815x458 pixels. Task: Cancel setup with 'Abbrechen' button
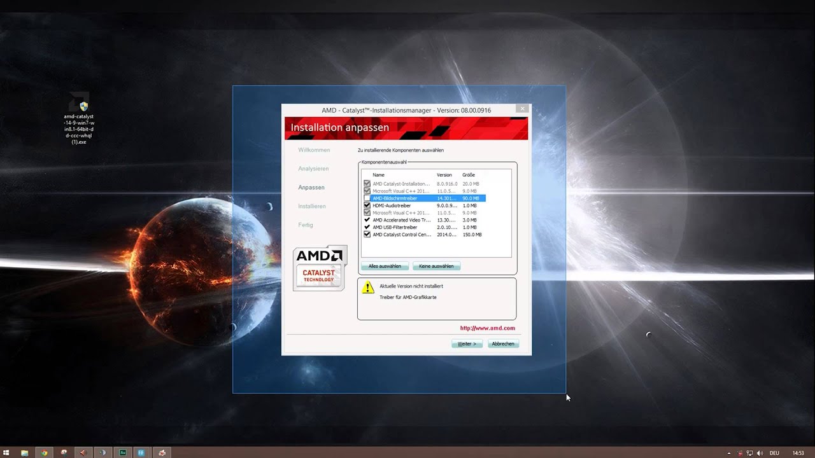503,343
